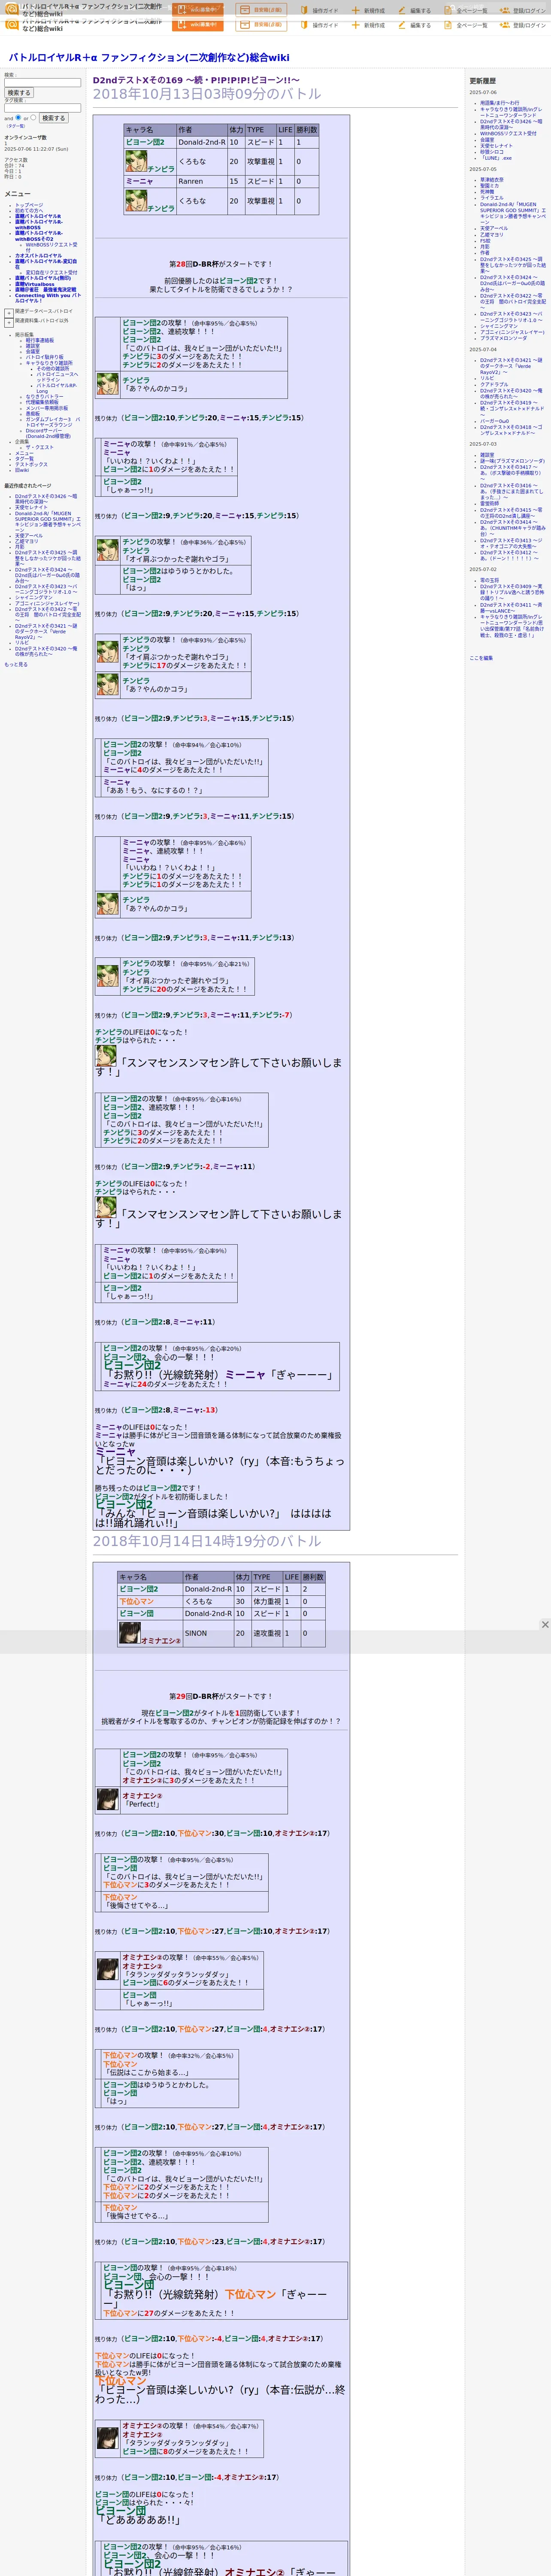
Task: Open カオスバトルロイヤル in the sidebar menu
Action: pyautogui.click(x=38, y=255)
